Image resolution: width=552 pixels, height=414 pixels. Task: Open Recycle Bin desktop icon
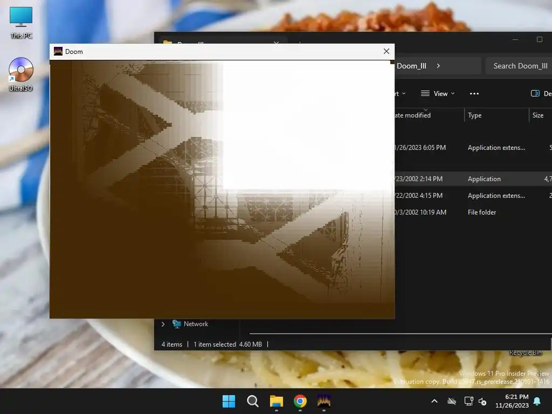pos(525,353)
